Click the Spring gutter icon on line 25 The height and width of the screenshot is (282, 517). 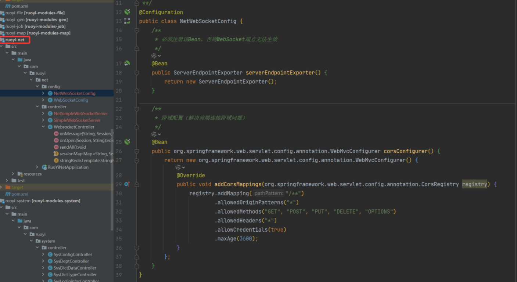(x=127, y=142)
